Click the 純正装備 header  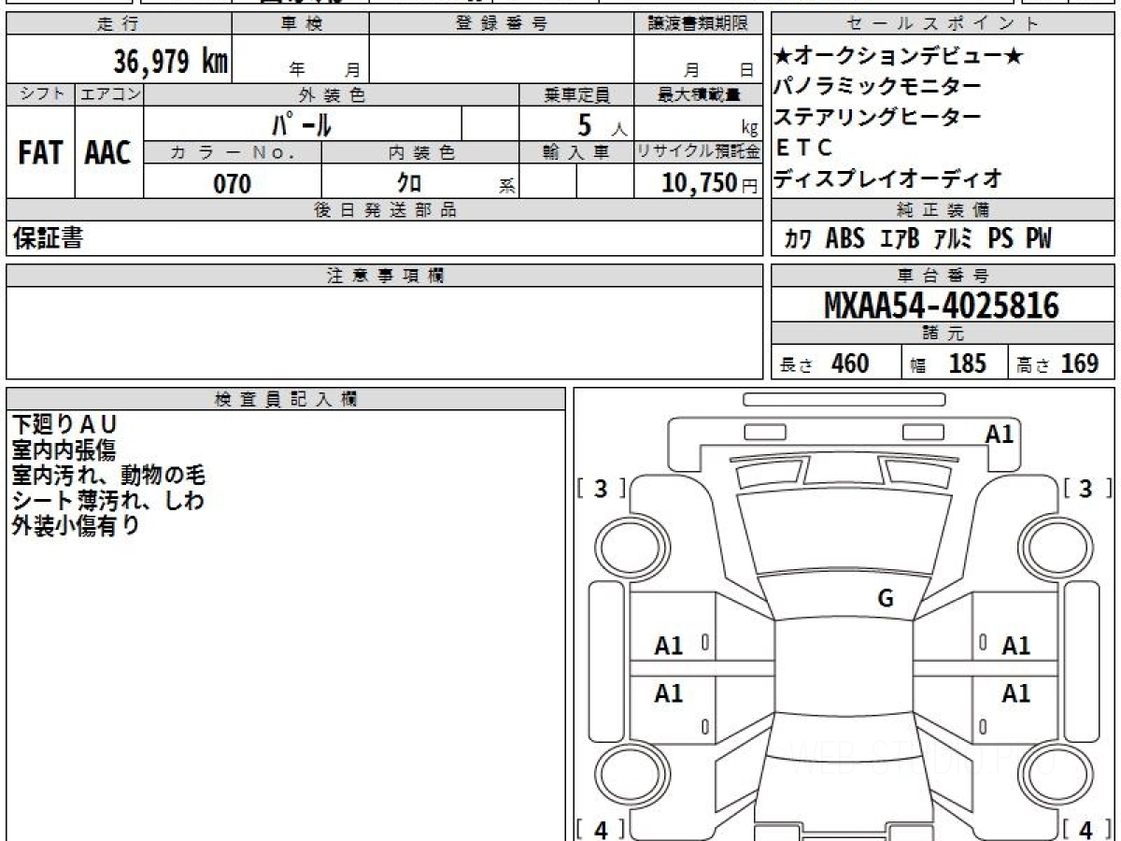[943, 209]
